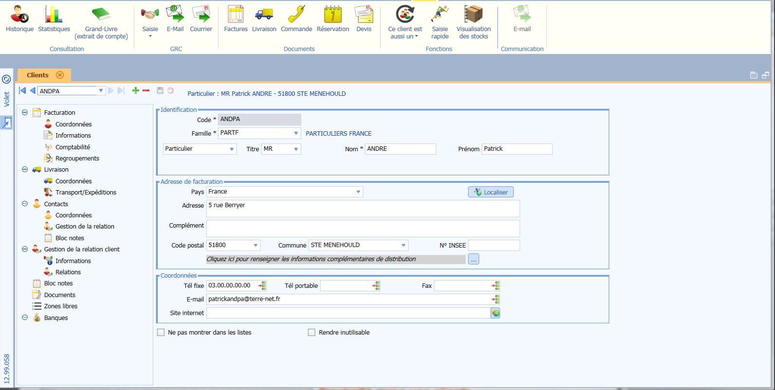This screenshot has width=775, height=390.
Task: Go to next client record
Action: point(111,90)
